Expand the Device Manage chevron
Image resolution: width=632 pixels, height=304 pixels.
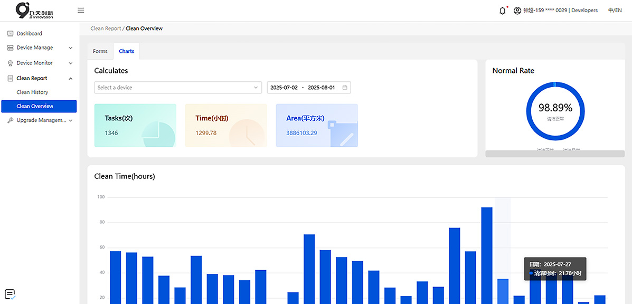[71, 48]
